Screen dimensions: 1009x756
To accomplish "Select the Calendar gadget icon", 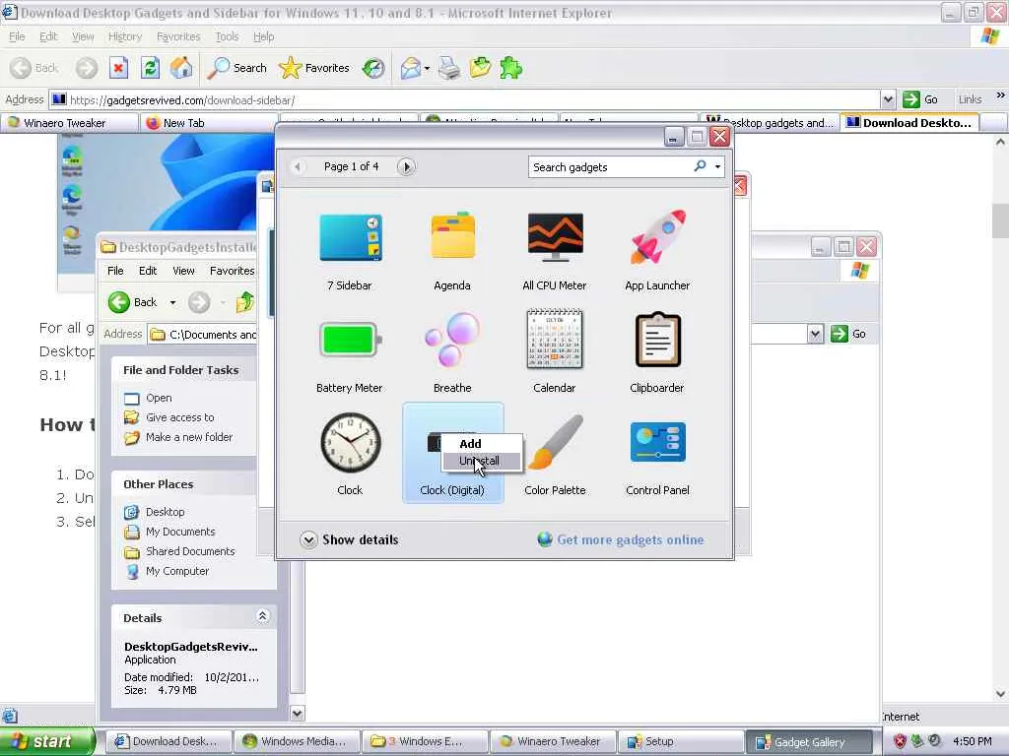I will click(x=555, y=339).
